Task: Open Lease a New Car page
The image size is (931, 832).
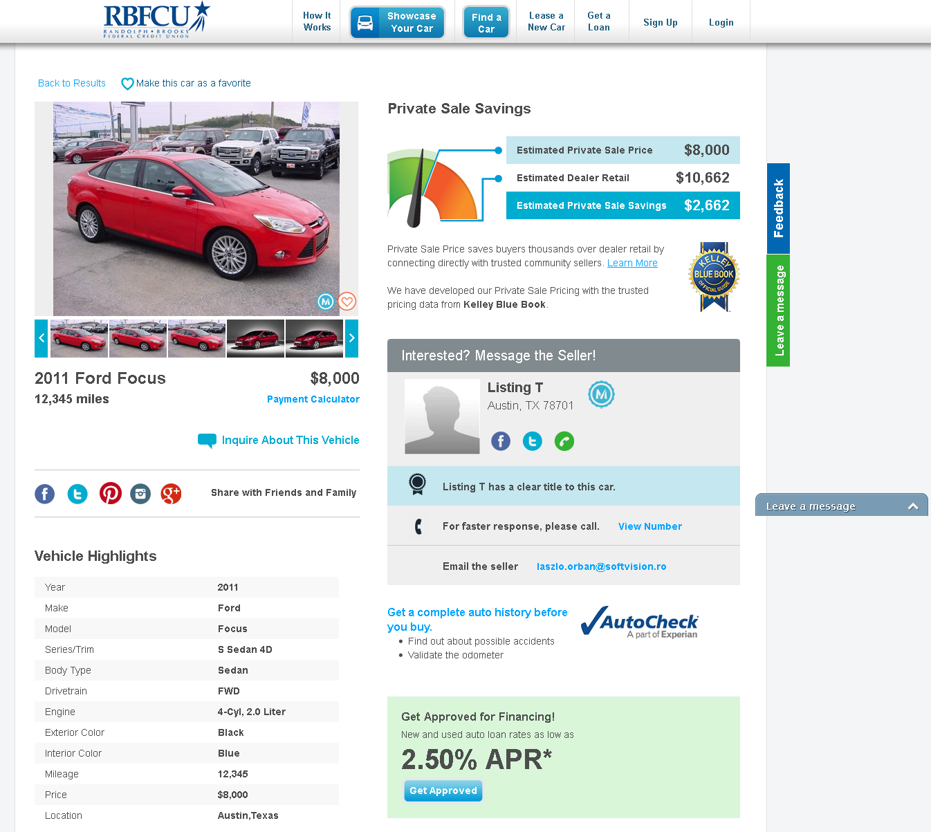Action: tap(546, 21)
